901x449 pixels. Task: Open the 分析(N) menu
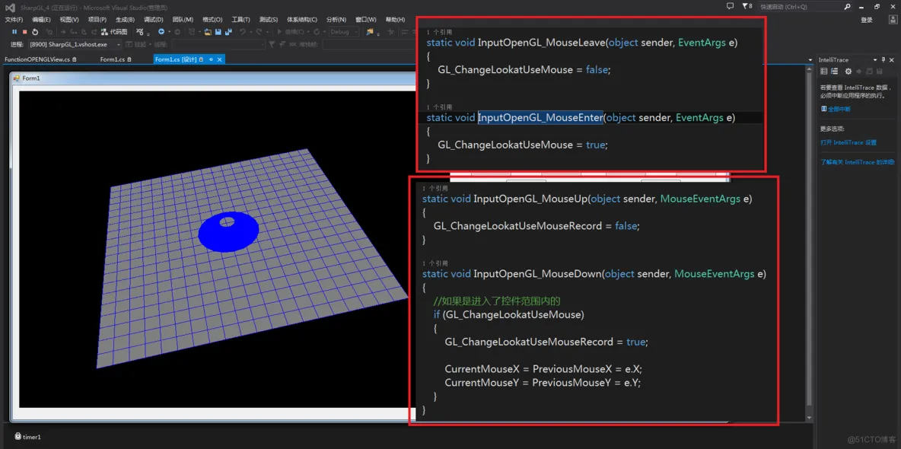pyautogui.click(x=336, y=20)
